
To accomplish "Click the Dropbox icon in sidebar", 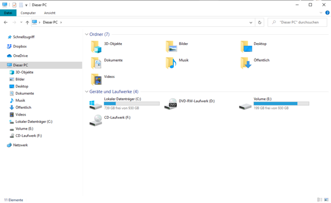I will tap(9, 47).
